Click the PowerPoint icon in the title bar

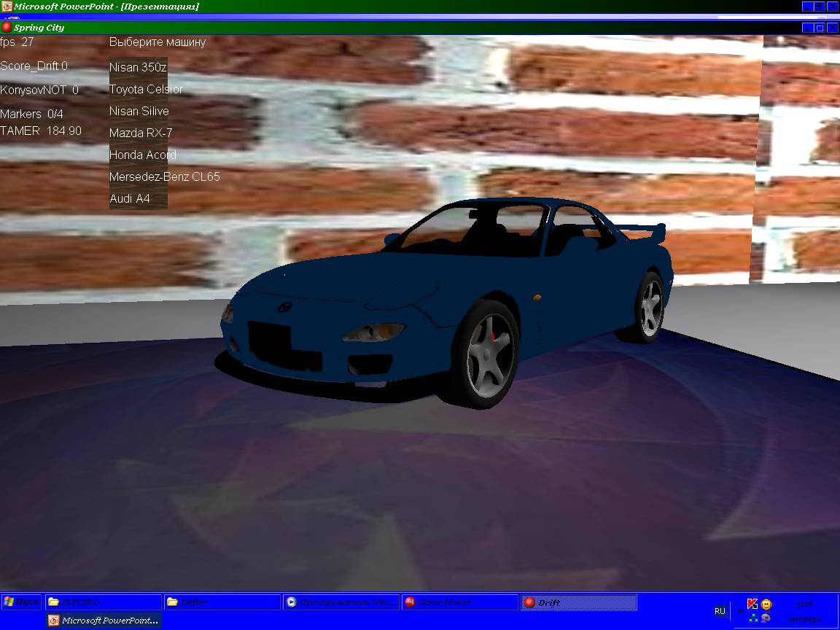[7, 7]
